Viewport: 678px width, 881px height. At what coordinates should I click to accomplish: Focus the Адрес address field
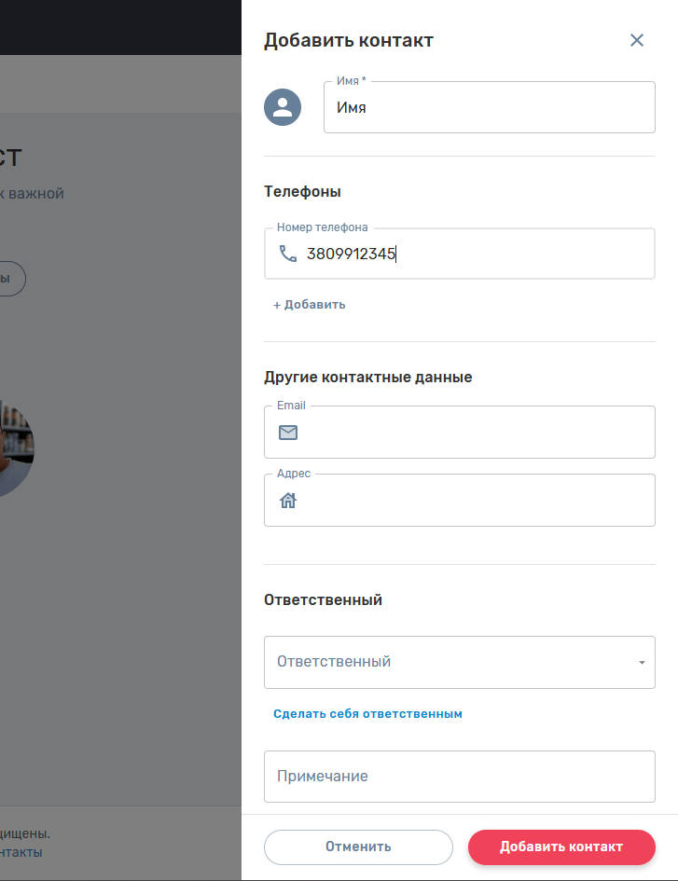click(x=476, y=501)
